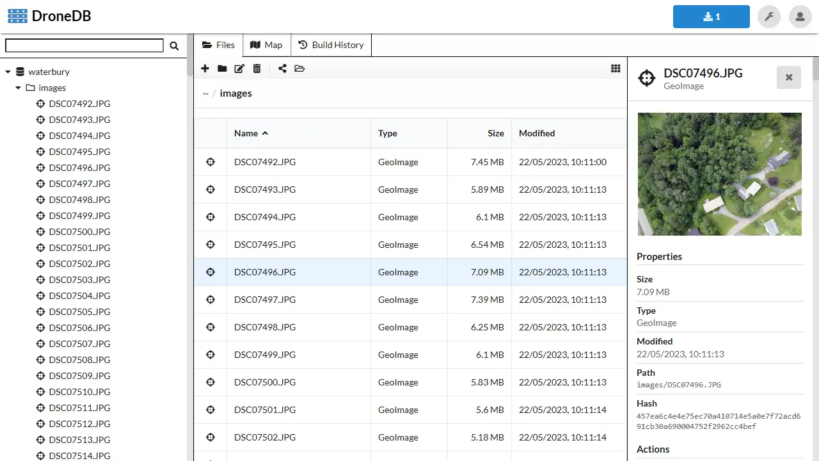Navigate to root via the ~ breadcrumb

205,93
